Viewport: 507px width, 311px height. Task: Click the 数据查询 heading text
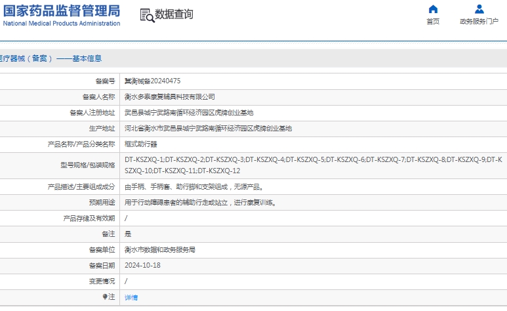[x=174, y=14]
